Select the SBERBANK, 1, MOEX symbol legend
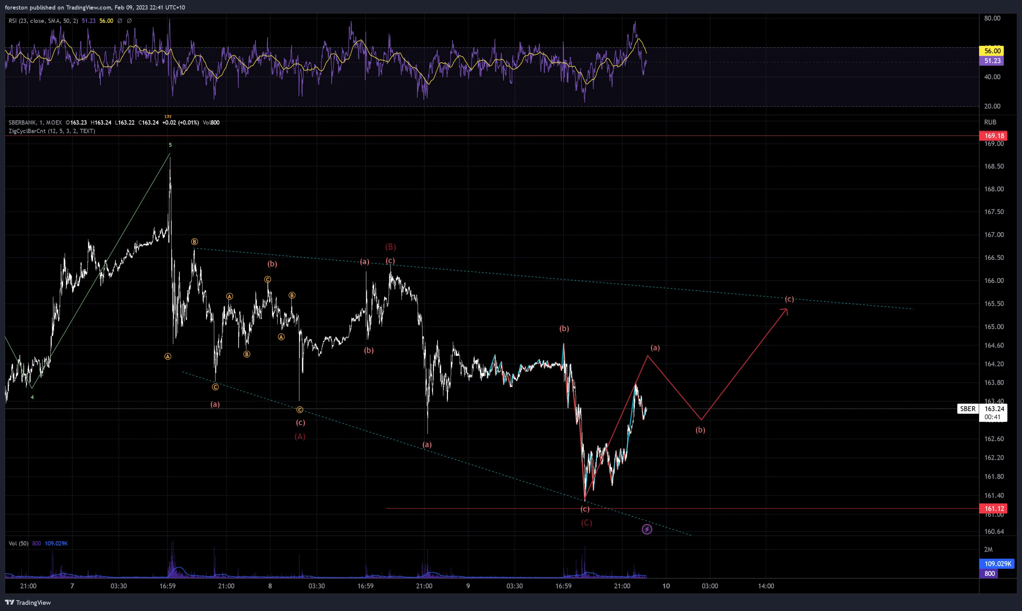 click(35, 122)
